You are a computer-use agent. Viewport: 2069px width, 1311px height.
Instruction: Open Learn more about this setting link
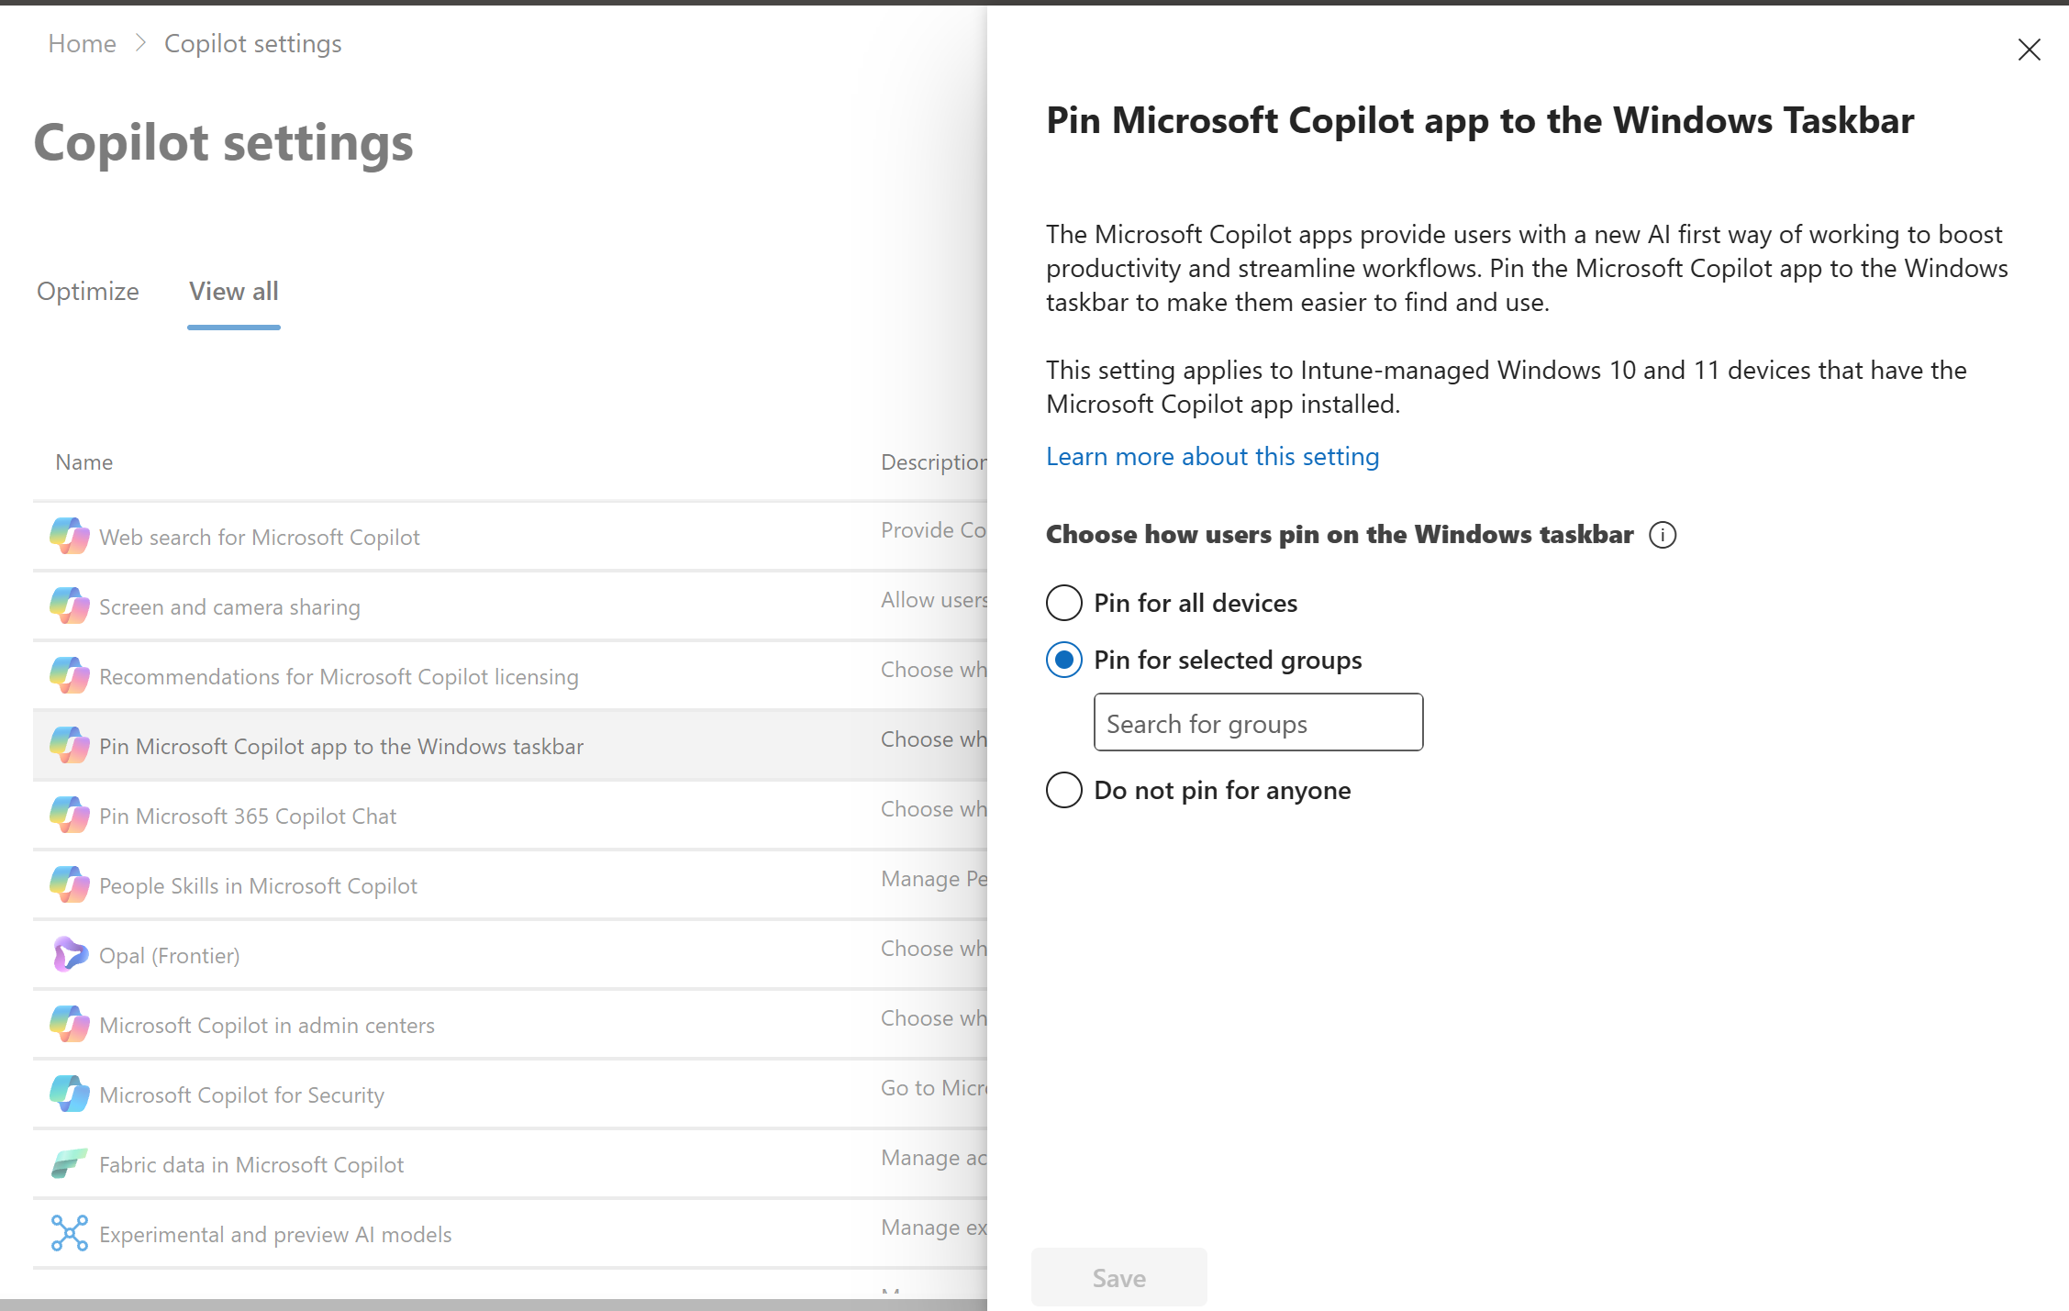[1213, 457]
